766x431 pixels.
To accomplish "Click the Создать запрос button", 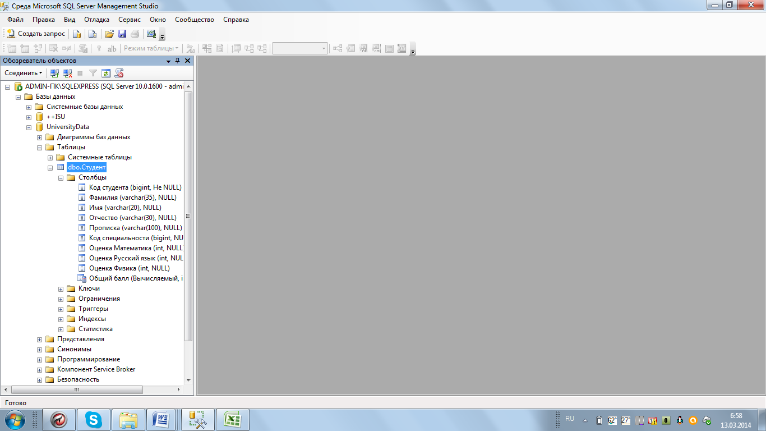I will (36, 34).
